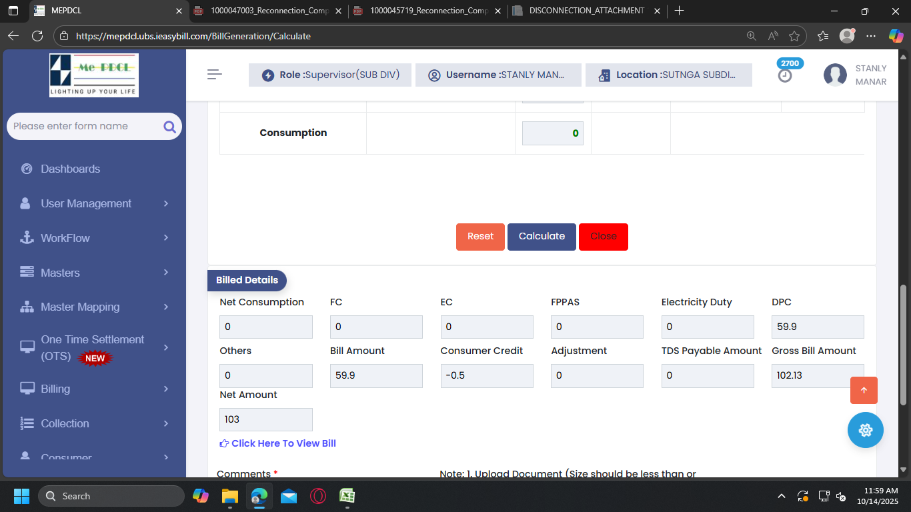Click the red Close button
Screen dimensions: 911x512
tap(604, 237)
